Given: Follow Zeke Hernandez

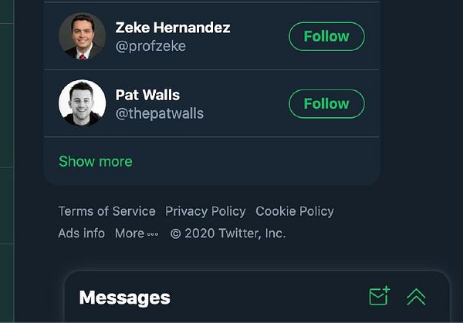Looking at the screenshot, I should (x=326, y=36).
